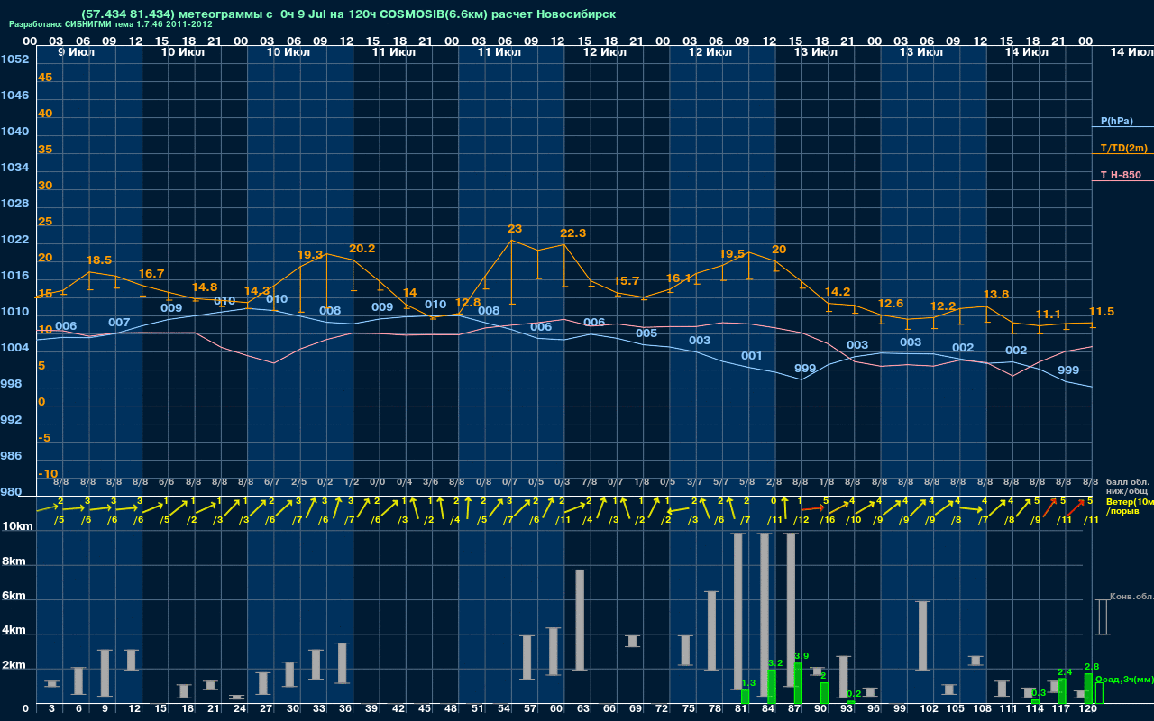
Task: Click temperature value 16.1
Action: (679, 278)
